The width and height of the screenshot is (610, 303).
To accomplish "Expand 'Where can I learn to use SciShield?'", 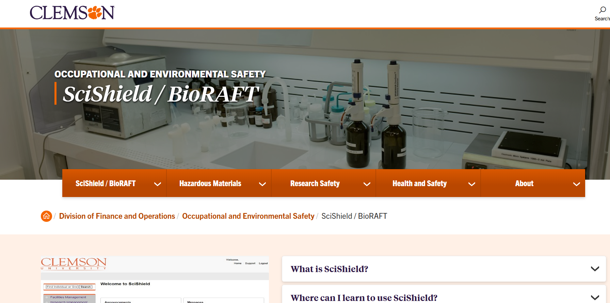I will 444,294.
